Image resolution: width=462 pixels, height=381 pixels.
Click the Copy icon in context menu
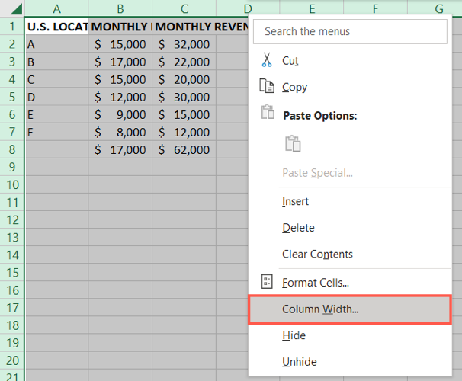point(266,87)
